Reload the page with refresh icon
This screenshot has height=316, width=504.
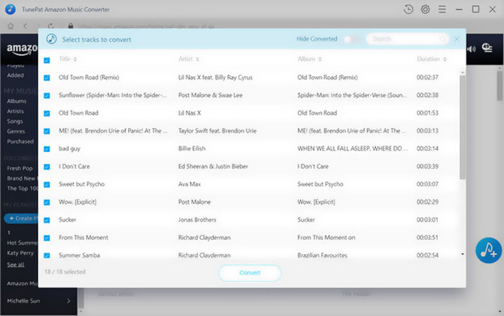[x=51, y=26]
